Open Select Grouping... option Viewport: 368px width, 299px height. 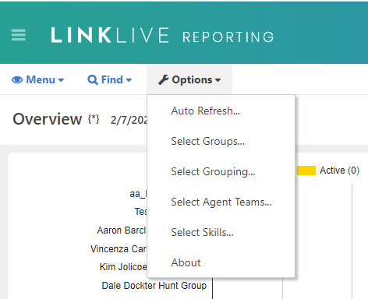click(x=213, y=171)
